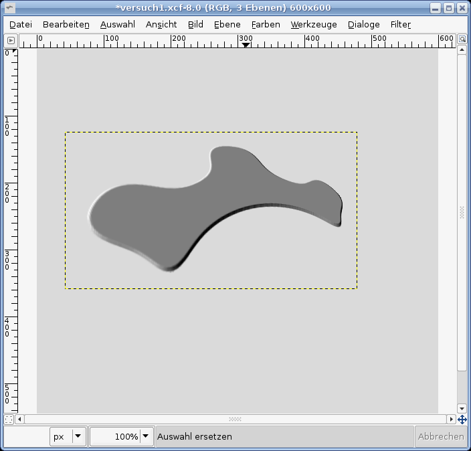Open the Bild menu
471x451 pixels.
[195, 24]
